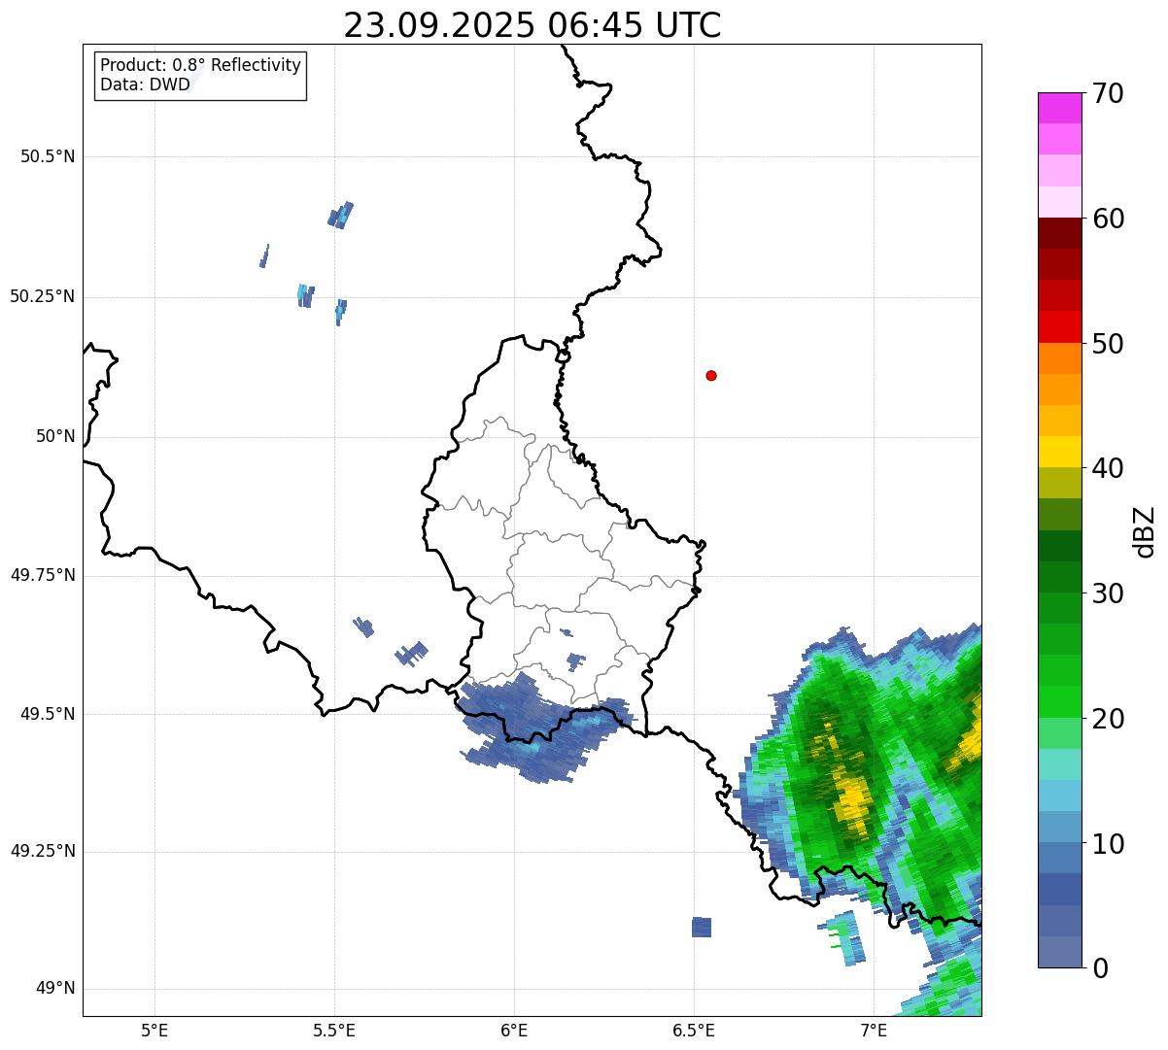Click the small blue echo square near 6.5°E 49.1°N
This screenshot has height=1050, width=1168.
point(702,927)
